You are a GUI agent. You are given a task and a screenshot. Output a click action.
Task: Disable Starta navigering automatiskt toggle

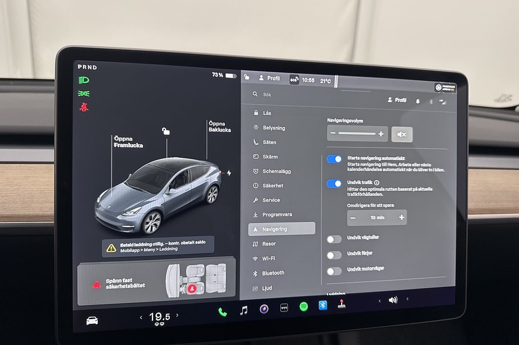click(335, 159)
